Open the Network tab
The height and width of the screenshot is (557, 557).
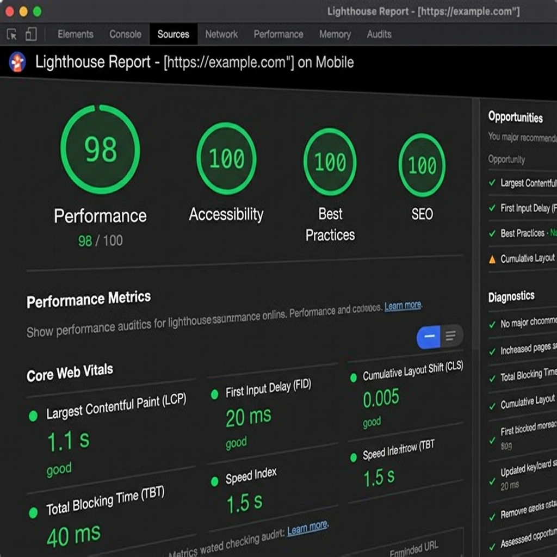tap(221, 34)
